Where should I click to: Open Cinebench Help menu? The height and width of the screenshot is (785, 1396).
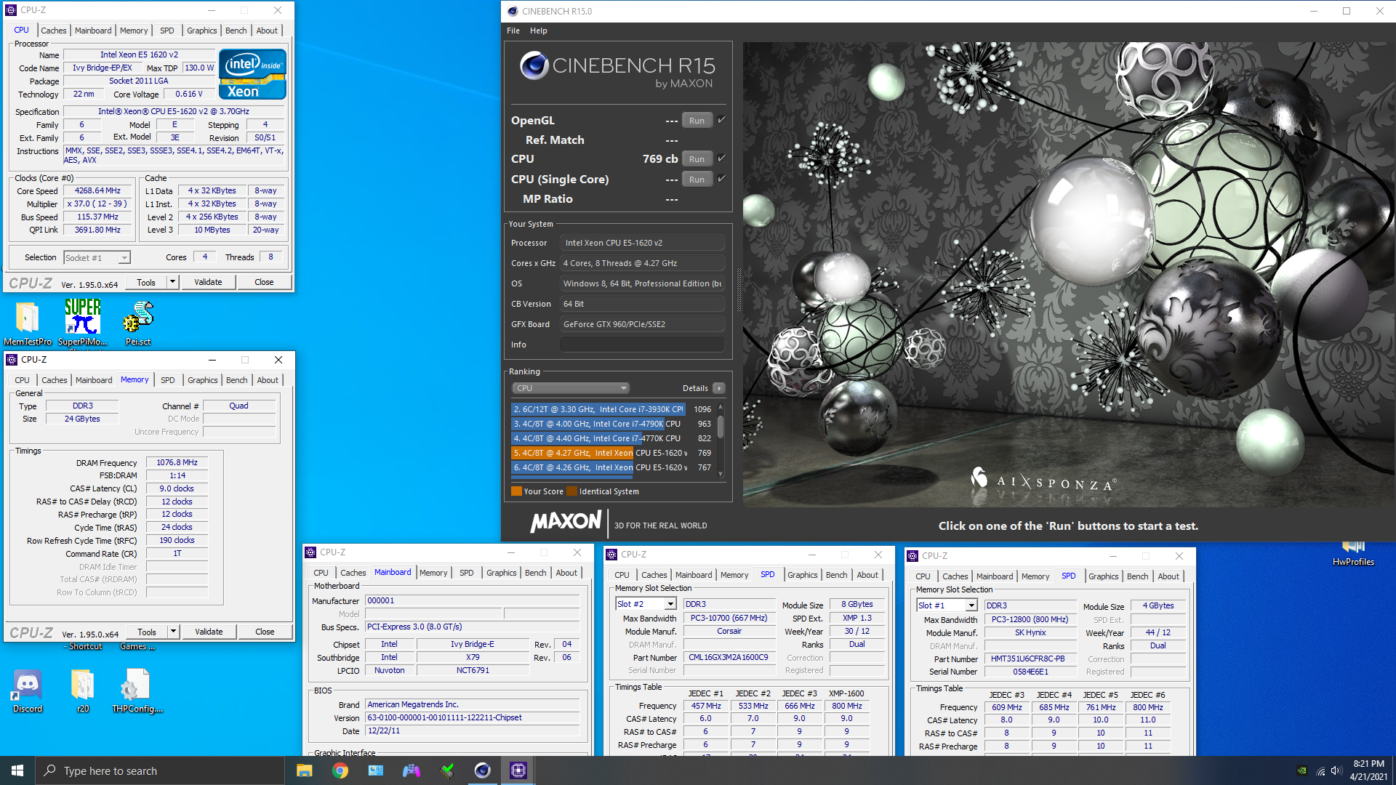539,31
